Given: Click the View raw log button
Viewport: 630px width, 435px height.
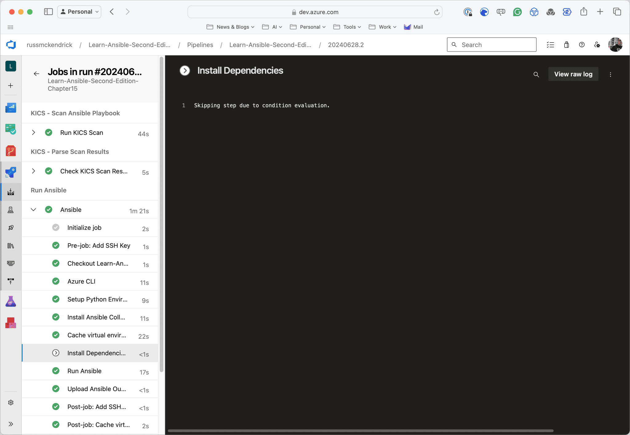Looking at the screenshot, I should [x=573, y=74].
